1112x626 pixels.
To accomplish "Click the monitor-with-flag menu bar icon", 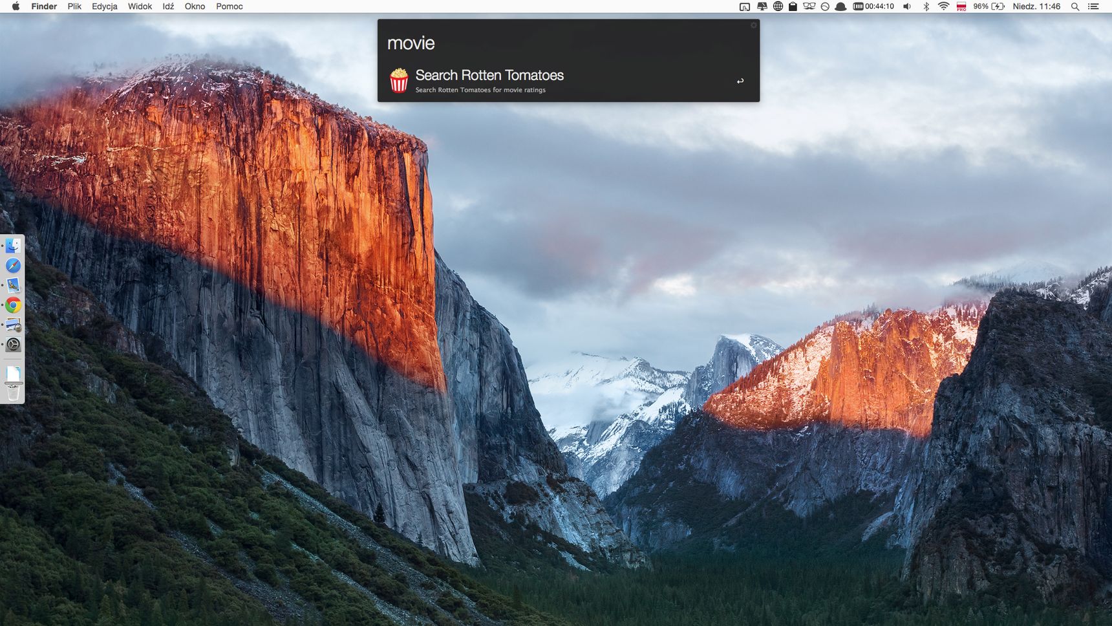I will (x=762, y=6).
